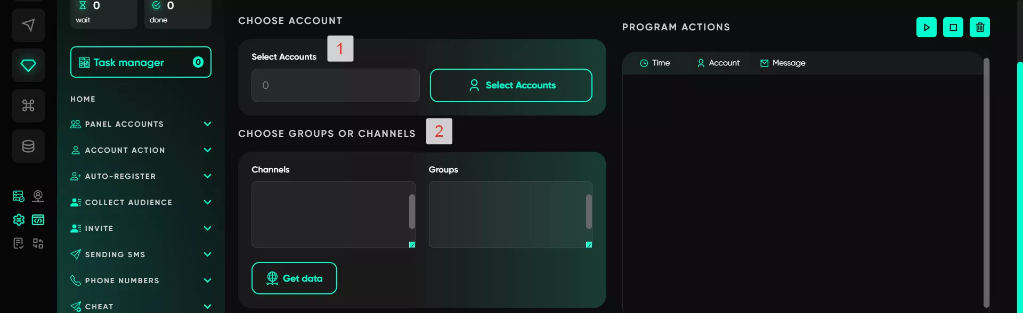Click the teal gear settings icon

click(x=19, y=219)
